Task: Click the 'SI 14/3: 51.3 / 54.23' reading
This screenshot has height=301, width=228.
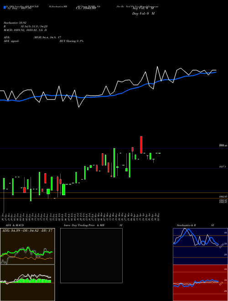Action: tap(34, 26)
